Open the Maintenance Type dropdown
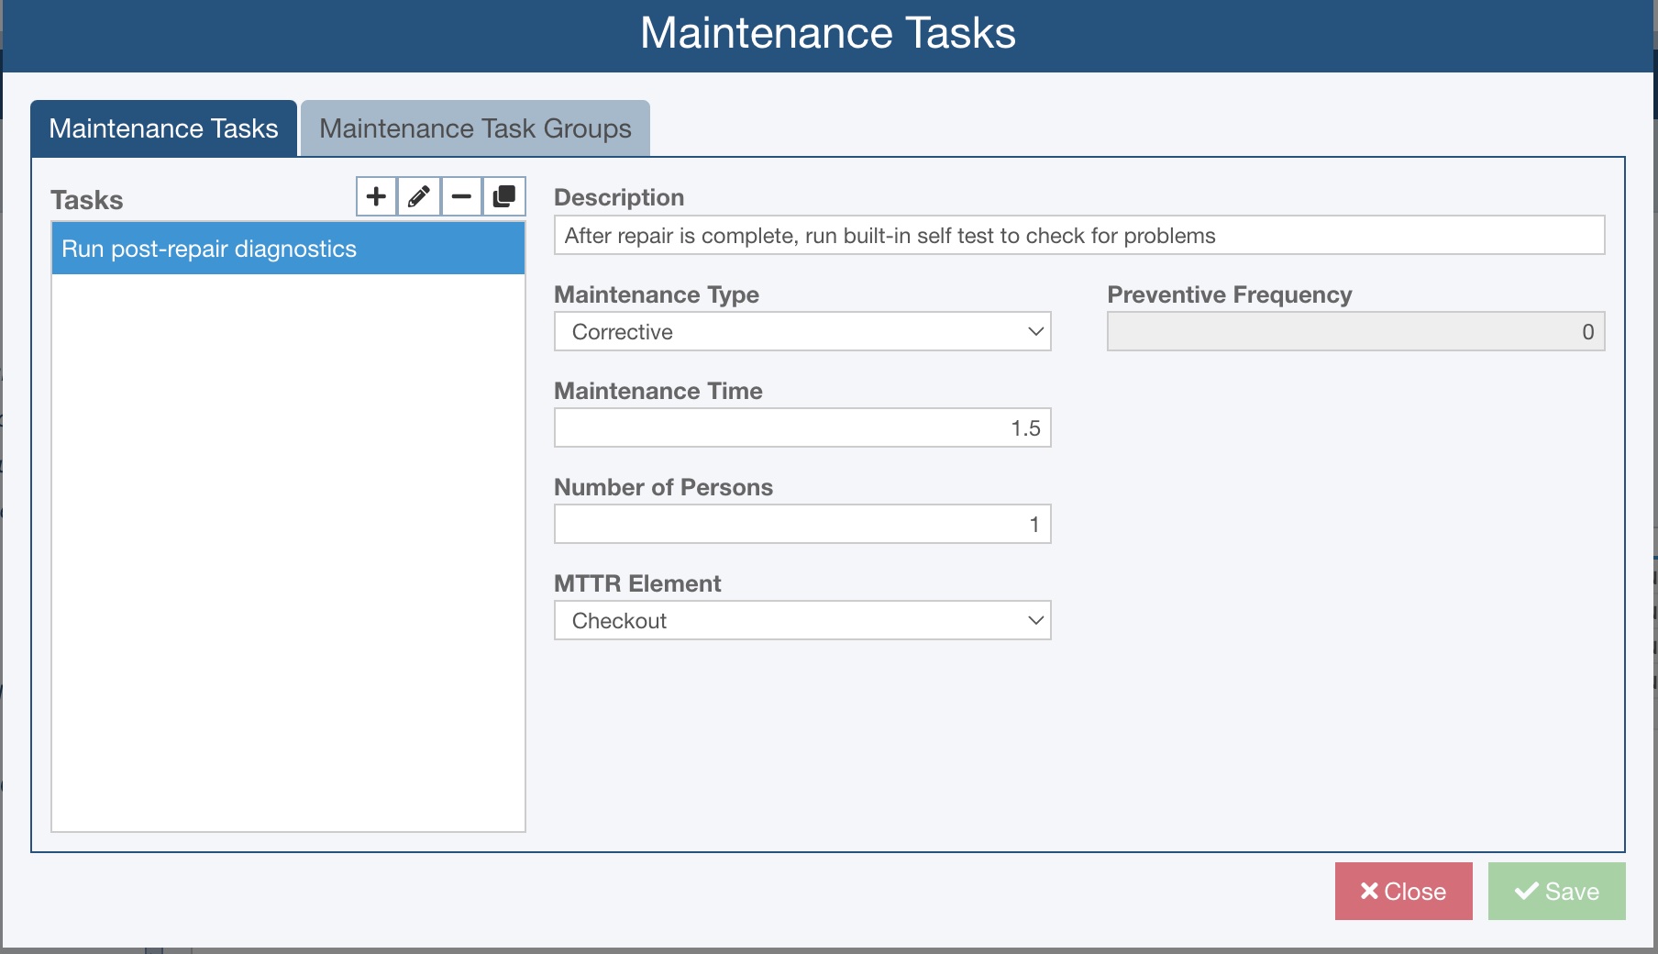Viewport: 1658px width, 954px height. (x=802, y=331)
